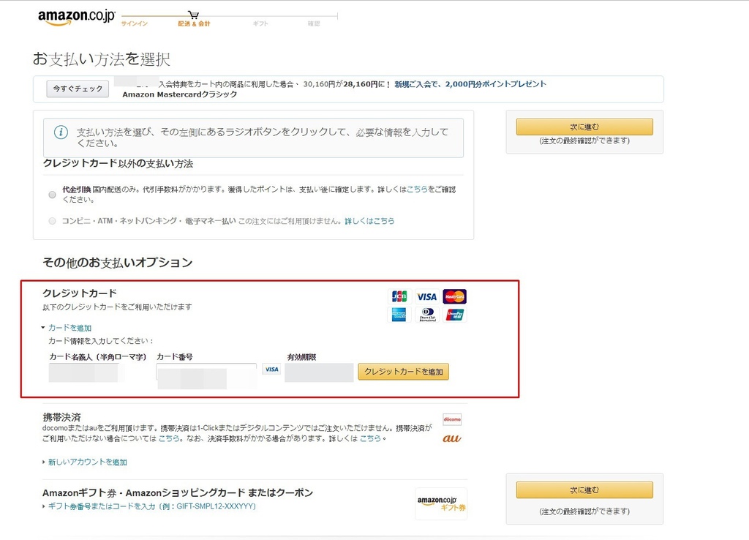Screen dimensions: 749x540
Task: Click the 携帯決済 heading
Action: tap(61, 417)
